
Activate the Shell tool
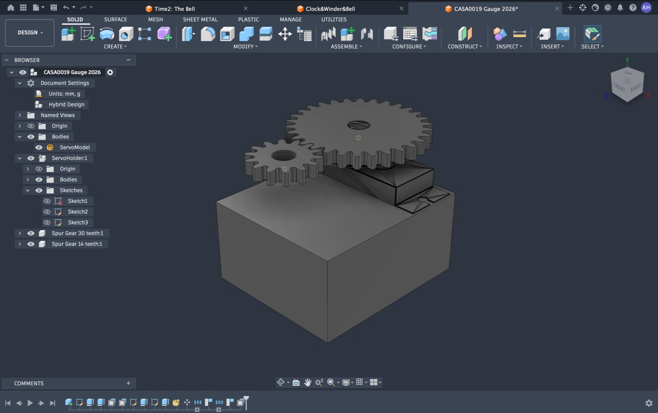(227, 34)
